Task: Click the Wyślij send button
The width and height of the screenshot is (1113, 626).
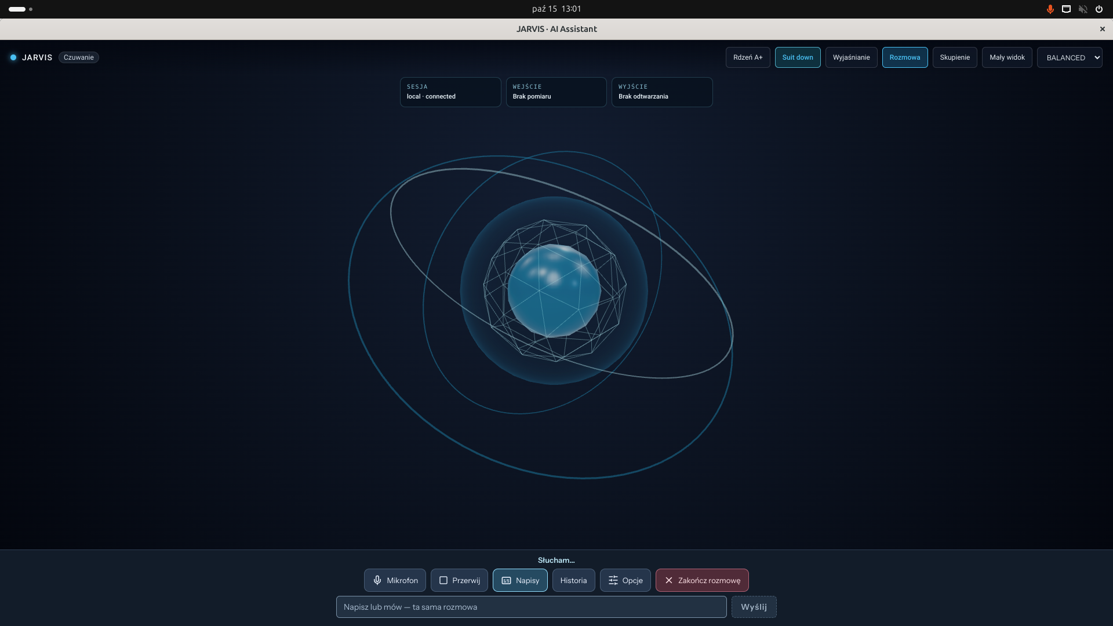Action: point(754,607)
